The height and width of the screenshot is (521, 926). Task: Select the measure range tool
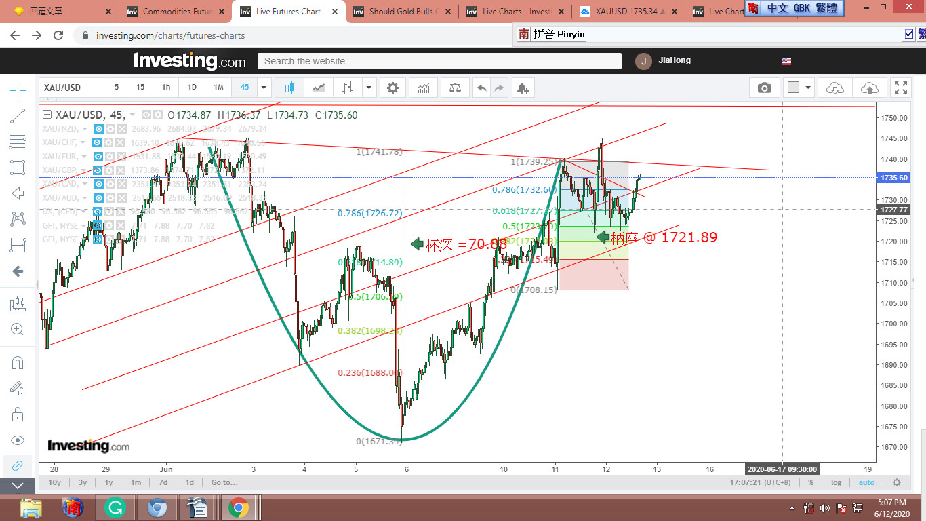(18, 245)
